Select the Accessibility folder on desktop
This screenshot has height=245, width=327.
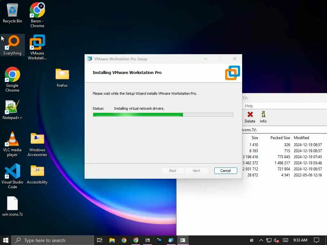37,174
